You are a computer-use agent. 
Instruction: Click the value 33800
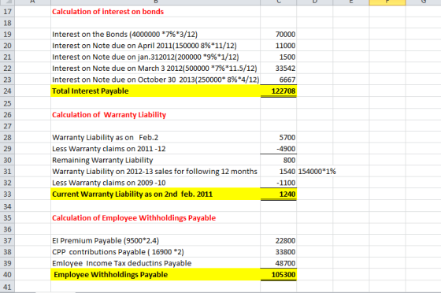285,252
